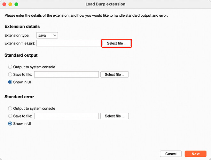
Task: Click Select file button in Standard error section
Action: click(114, 116)
